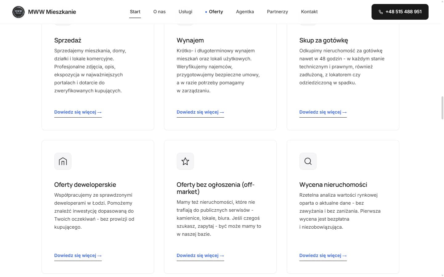Image resolution: width=444 pixels, height=277 pixels.
Task: Call +48 515 488 951 button
Action: (x=400, y=12)
